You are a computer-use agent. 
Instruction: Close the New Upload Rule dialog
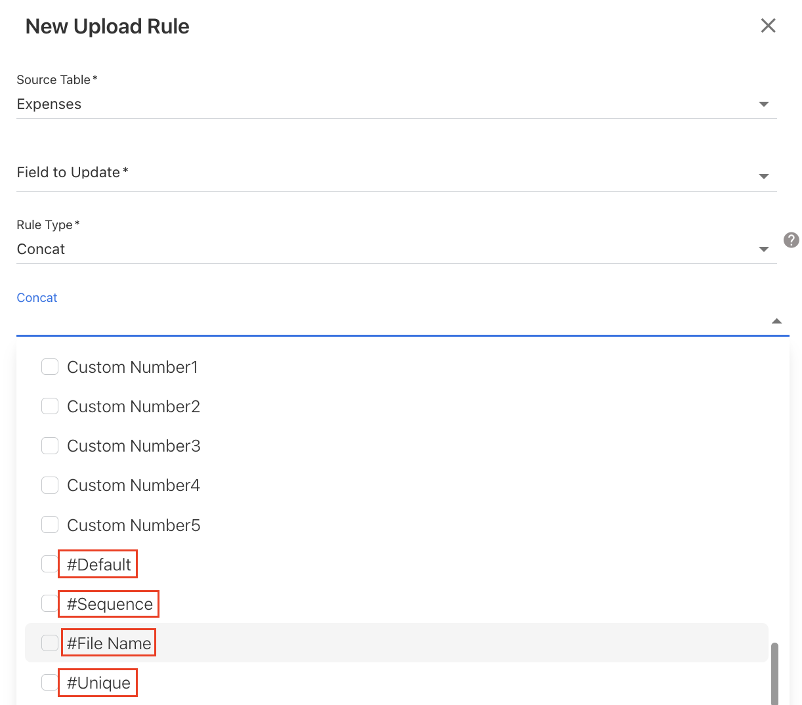(768, 26)
